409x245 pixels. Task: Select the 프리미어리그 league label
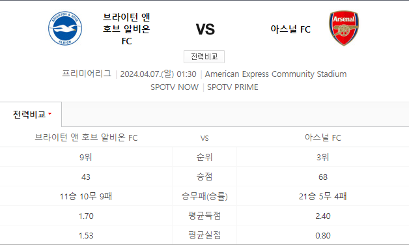87,74
